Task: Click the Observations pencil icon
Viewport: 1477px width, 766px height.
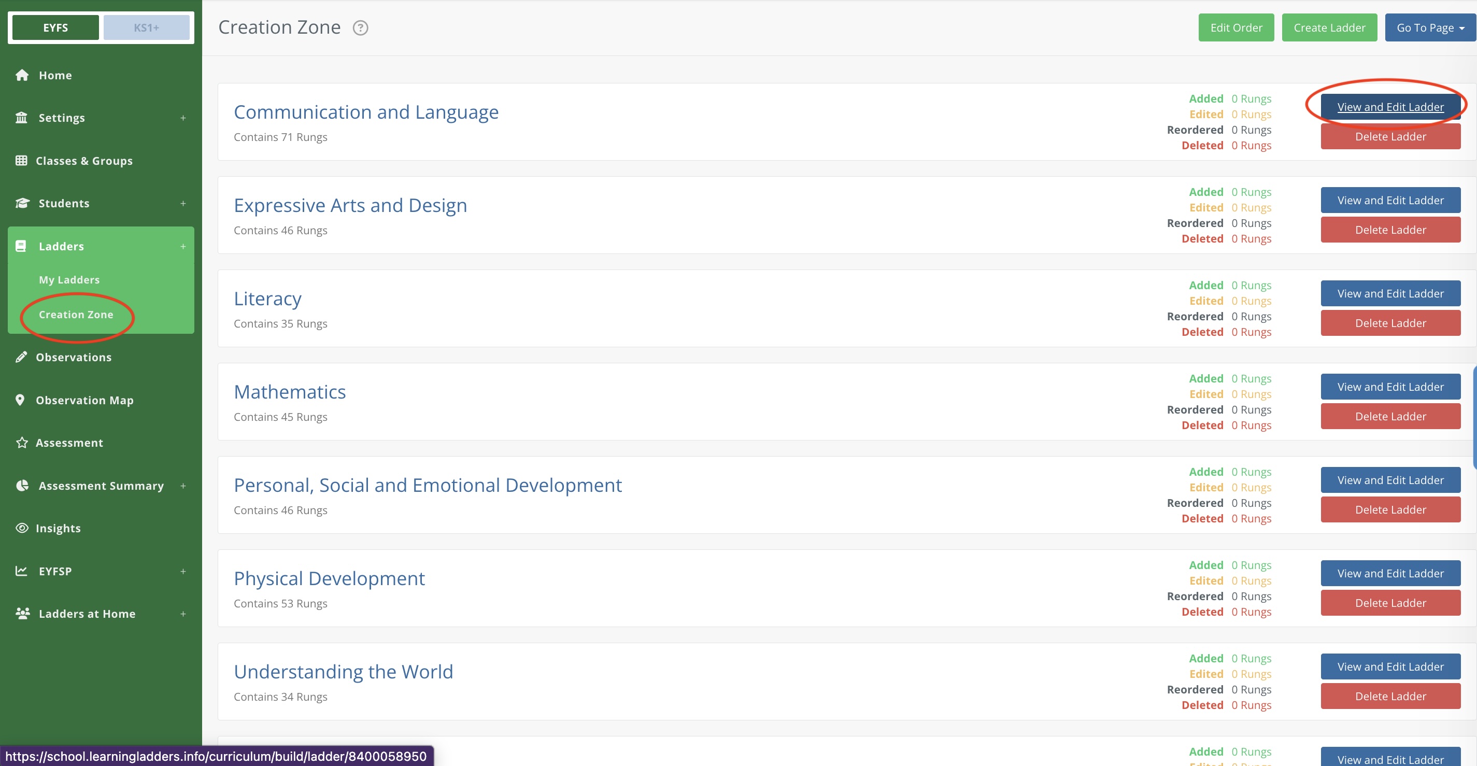Action: pos(21,357)
